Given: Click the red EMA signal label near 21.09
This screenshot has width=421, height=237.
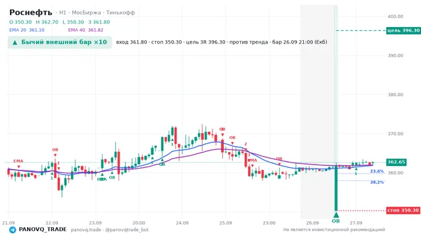Looking at the screenshot, I should (18, 161).
